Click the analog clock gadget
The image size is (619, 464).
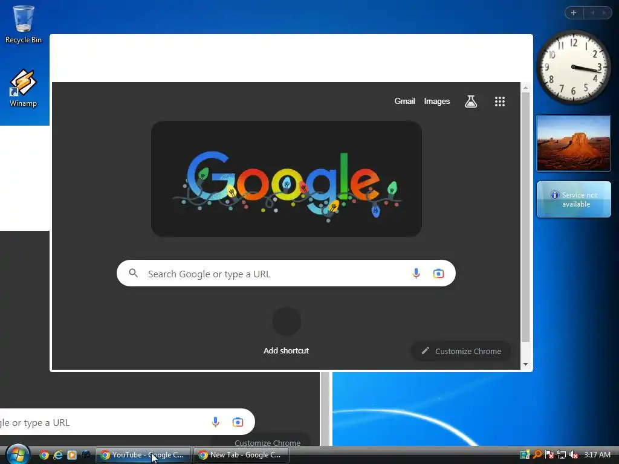tap(573, 67)
